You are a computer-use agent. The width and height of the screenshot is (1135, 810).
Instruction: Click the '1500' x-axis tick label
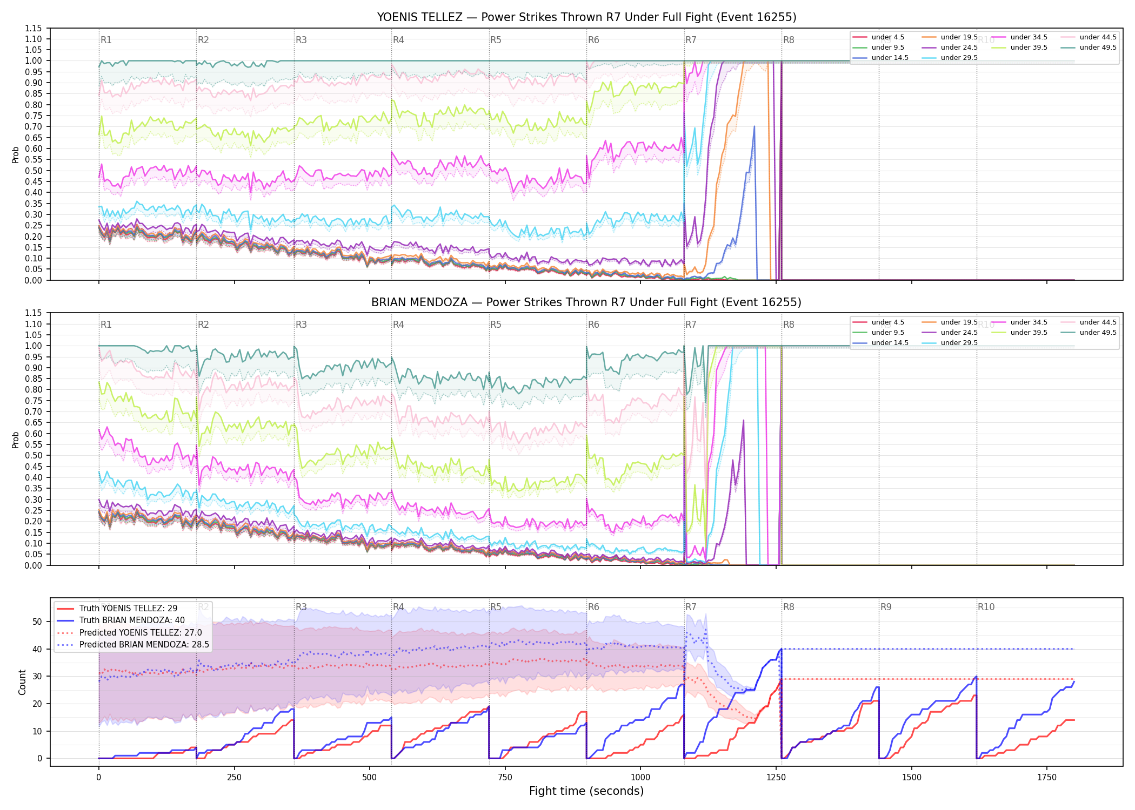(912, 778)
